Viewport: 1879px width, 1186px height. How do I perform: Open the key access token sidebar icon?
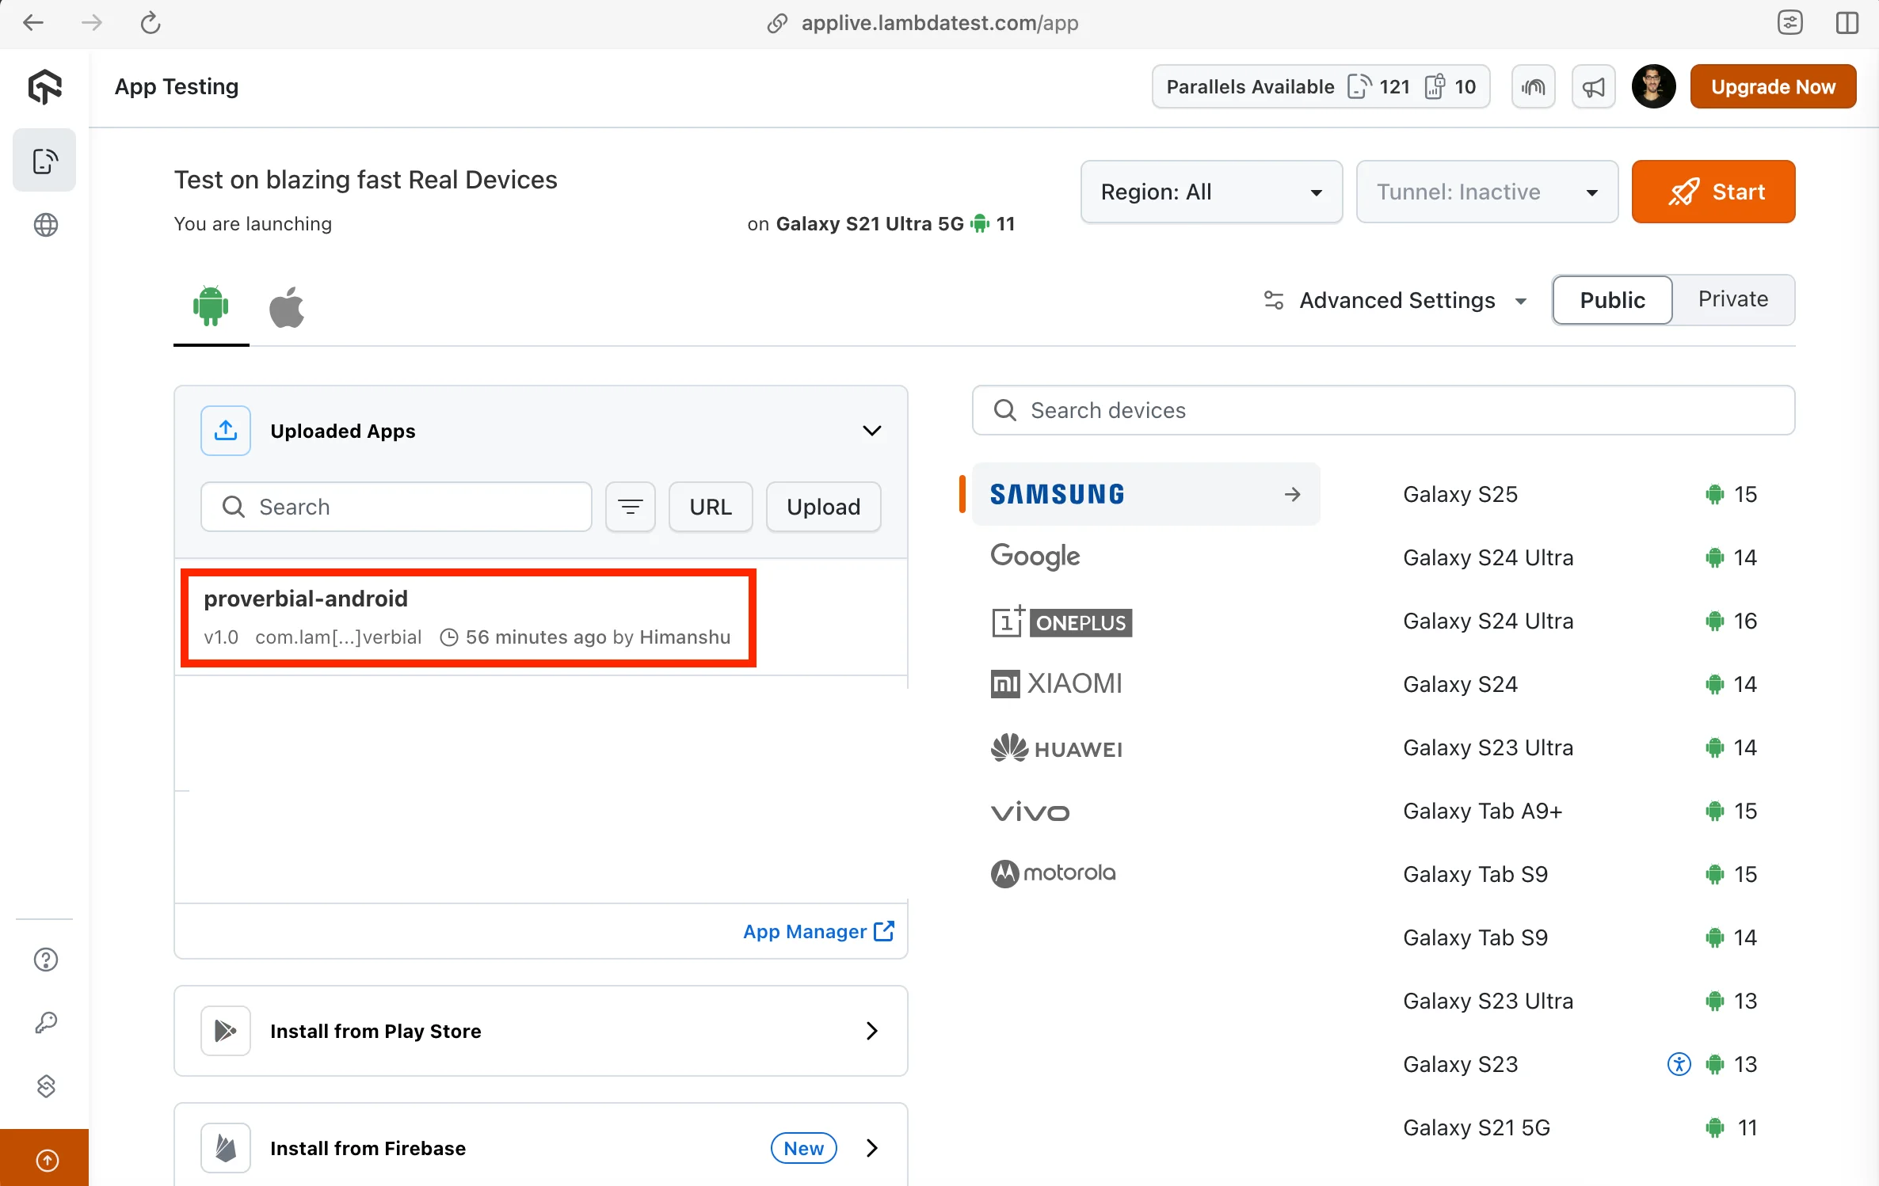point(46,1023)
